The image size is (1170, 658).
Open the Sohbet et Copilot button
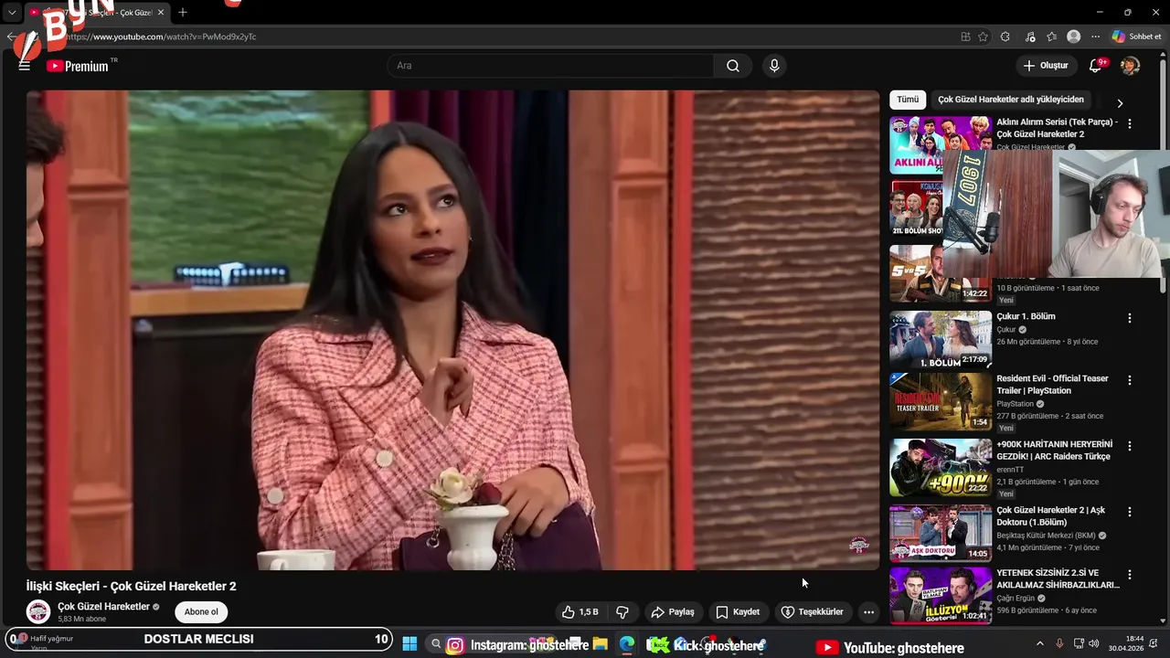point(1136,37)
